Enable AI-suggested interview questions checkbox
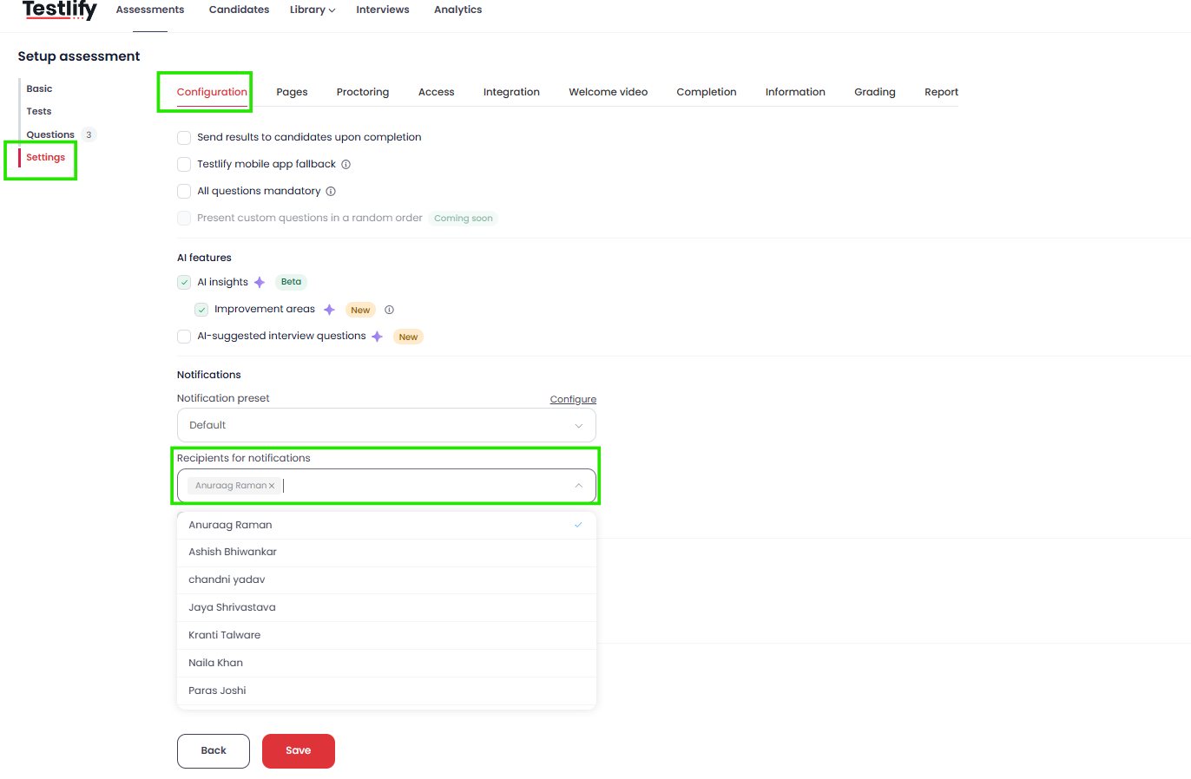Image resolution: width=1191 pixels, height=779 pixels. tap(184, 337)
